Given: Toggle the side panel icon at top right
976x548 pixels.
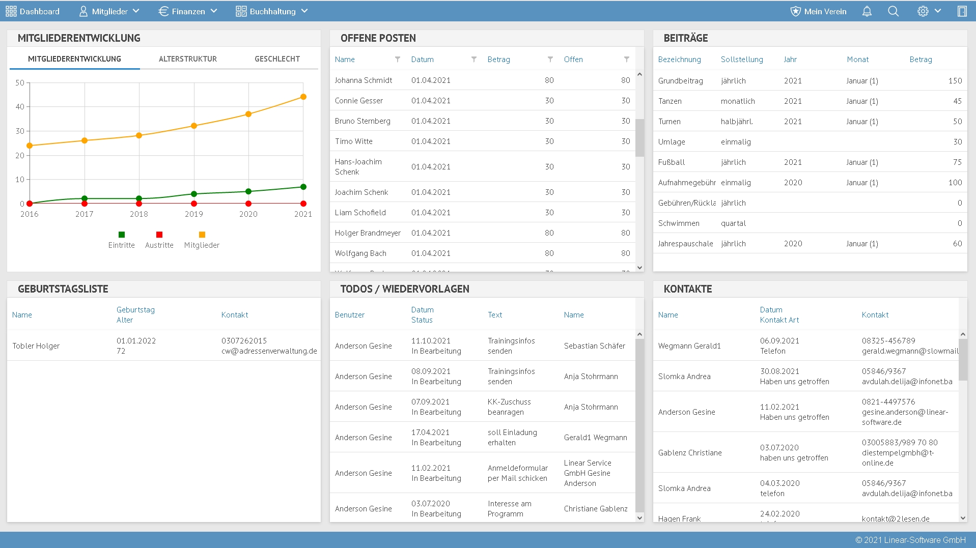Looking at the screenshot, I should 962,11.
